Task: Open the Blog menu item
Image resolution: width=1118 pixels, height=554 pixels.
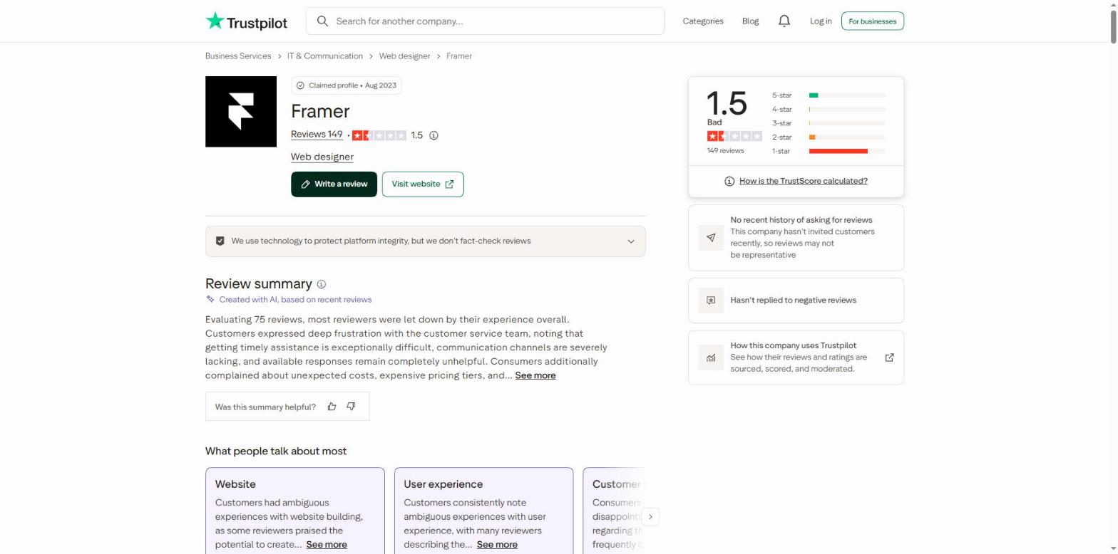Action: point(750,21)
